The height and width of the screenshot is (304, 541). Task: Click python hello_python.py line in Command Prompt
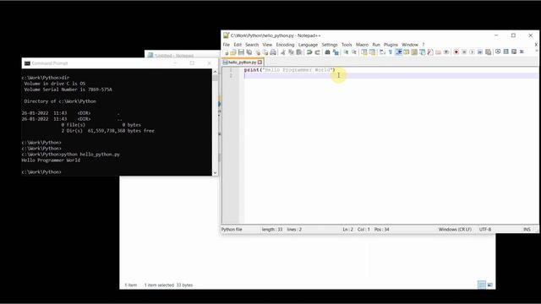pyautogui.click(x=71, y=155)
